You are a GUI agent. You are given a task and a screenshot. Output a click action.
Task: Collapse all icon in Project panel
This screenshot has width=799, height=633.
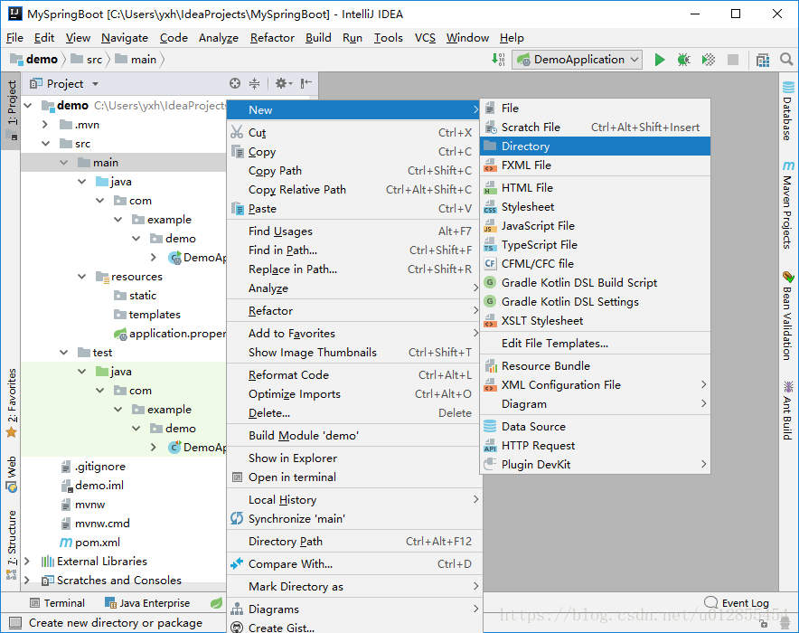pos(254,83)
